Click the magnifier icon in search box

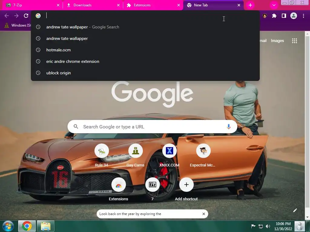[x=76, y=127]
